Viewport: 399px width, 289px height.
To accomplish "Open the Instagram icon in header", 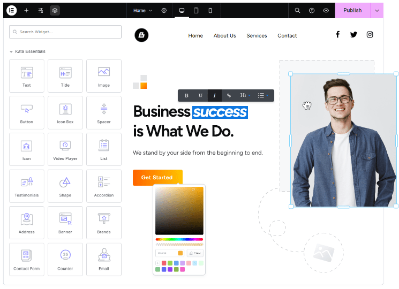I will coord(370,35).
